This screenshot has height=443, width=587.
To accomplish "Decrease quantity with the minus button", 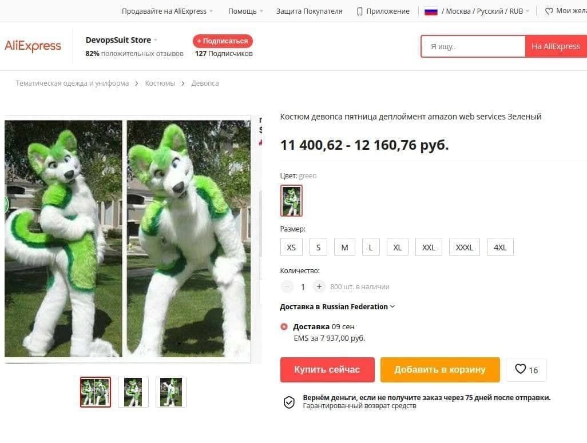I will pyautogui.click(x=287, y=286).
